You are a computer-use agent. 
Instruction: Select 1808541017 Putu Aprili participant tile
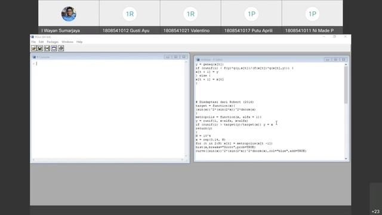(251, 17)
